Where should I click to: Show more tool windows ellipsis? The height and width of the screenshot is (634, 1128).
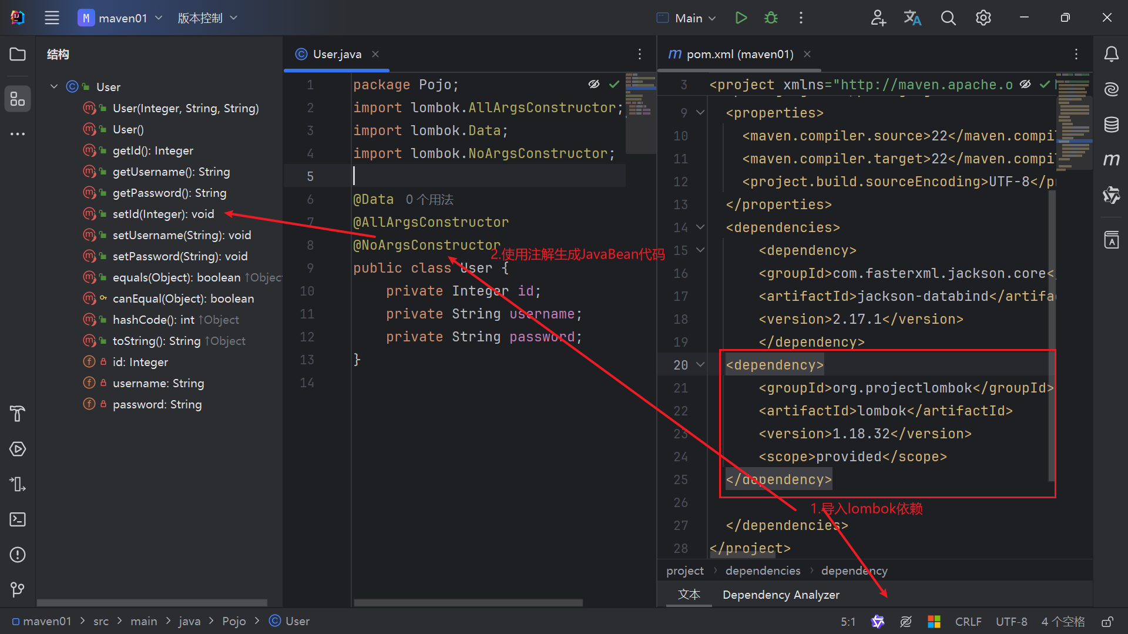(18, 134)
